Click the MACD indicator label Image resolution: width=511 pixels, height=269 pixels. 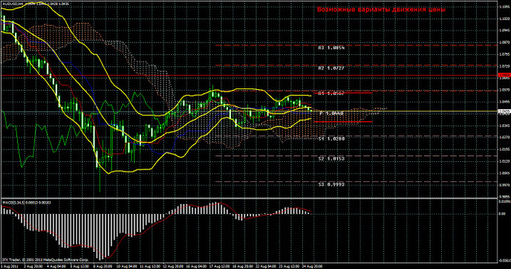click(27, 202)
